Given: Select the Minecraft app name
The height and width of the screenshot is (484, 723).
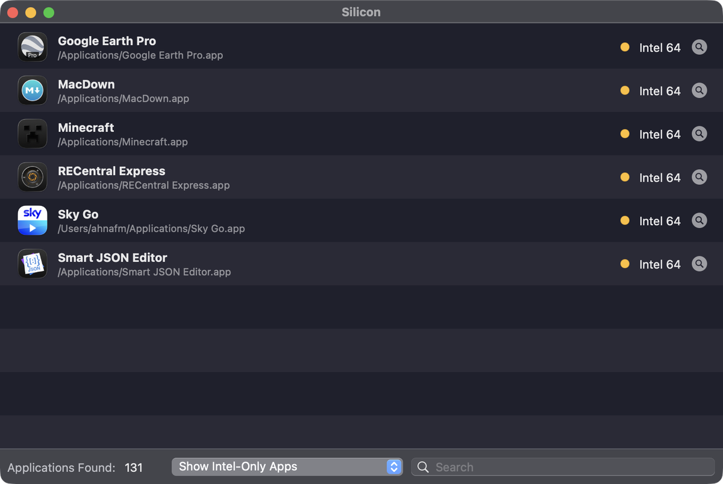Looking at the screenshot, I should click(86, 128).
